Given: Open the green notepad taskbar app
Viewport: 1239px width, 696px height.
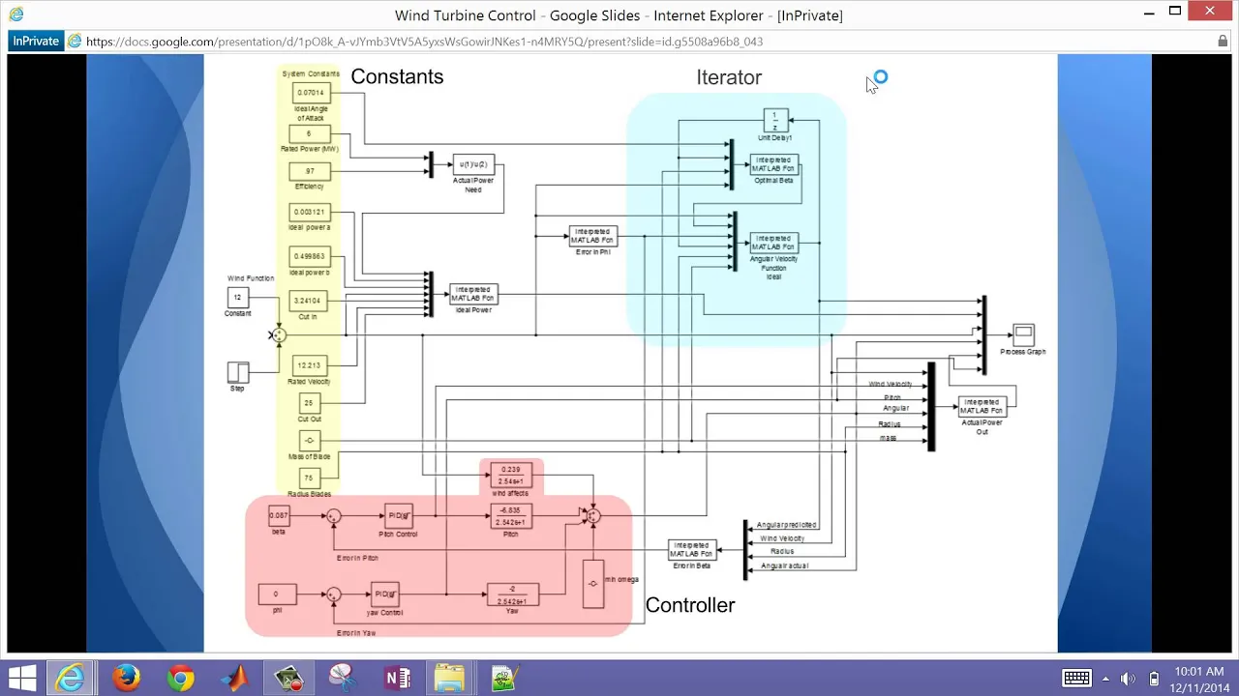Looking at the screenshot, I should [505, 678].
